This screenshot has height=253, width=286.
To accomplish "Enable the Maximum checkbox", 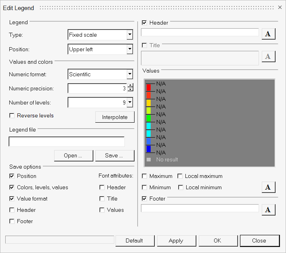I will tap(145, 176).
